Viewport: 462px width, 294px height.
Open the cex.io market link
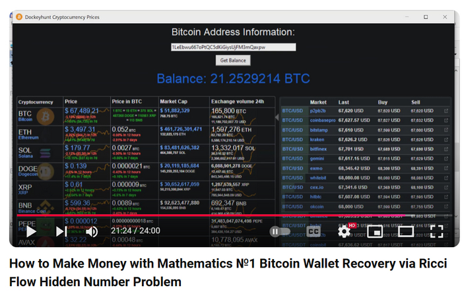[317, 187]
